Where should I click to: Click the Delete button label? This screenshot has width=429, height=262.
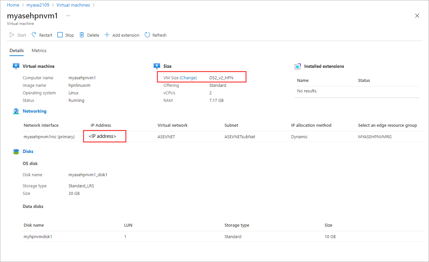tap(93, 35)
